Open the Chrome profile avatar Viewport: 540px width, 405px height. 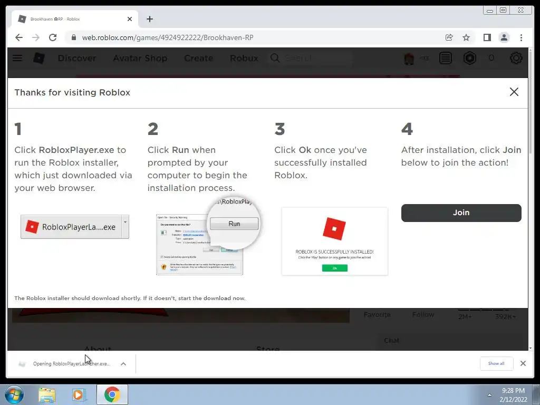504,37
